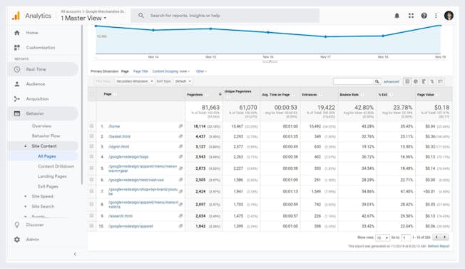This screenshot has height=269, width=465.
Task: Open the Secondary dimension dropdown
Action: (x=135, y=81)
